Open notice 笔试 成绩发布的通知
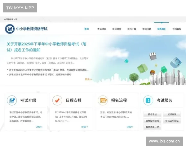The width and height of the screenshot is (186, 149). pyautogui.click(x=40, y=74)
